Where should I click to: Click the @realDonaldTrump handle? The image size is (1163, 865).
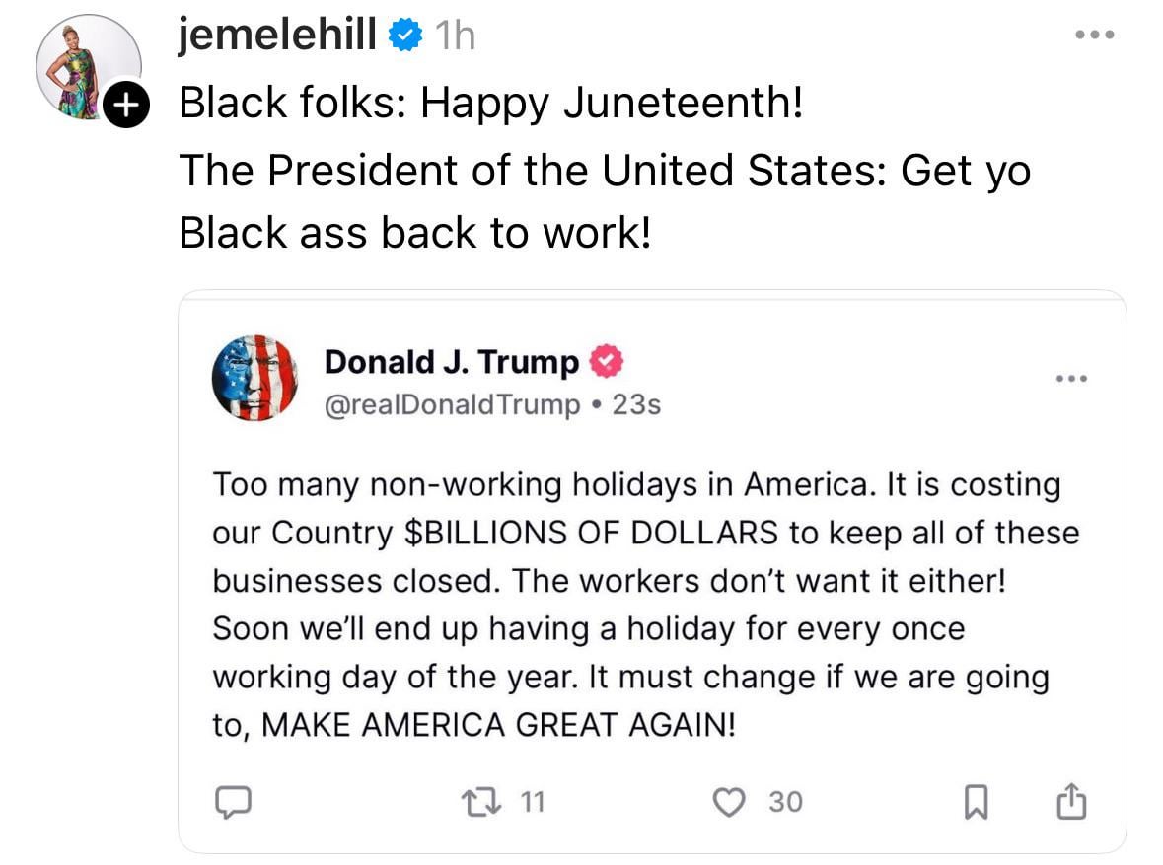pyautogui.click(x=453, y=404)
